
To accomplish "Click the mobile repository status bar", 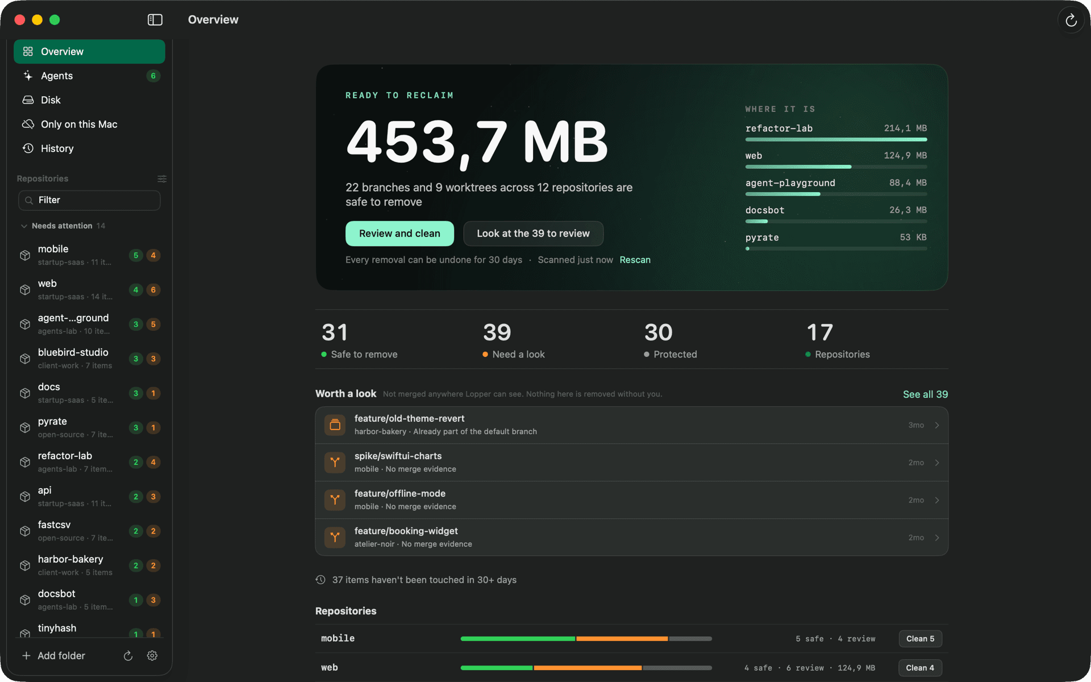I will point(586,639).
